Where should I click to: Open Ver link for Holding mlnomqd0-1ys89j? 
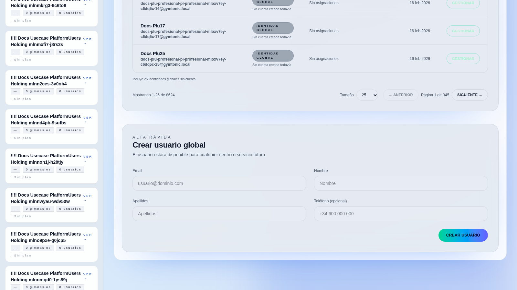87,276
